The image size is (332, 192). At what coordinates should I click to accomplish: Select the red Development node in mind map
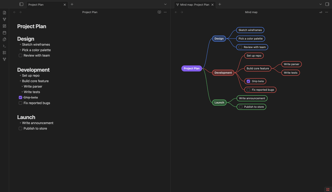tap(223, 73)
